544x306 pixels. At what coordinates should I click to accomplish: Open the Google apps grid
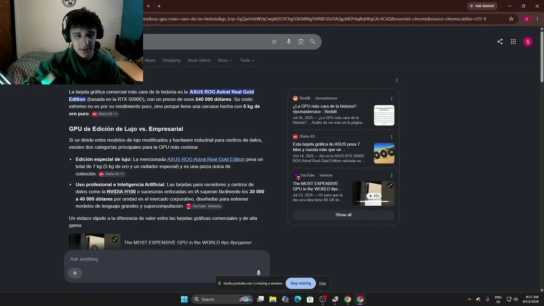(513, 42)
